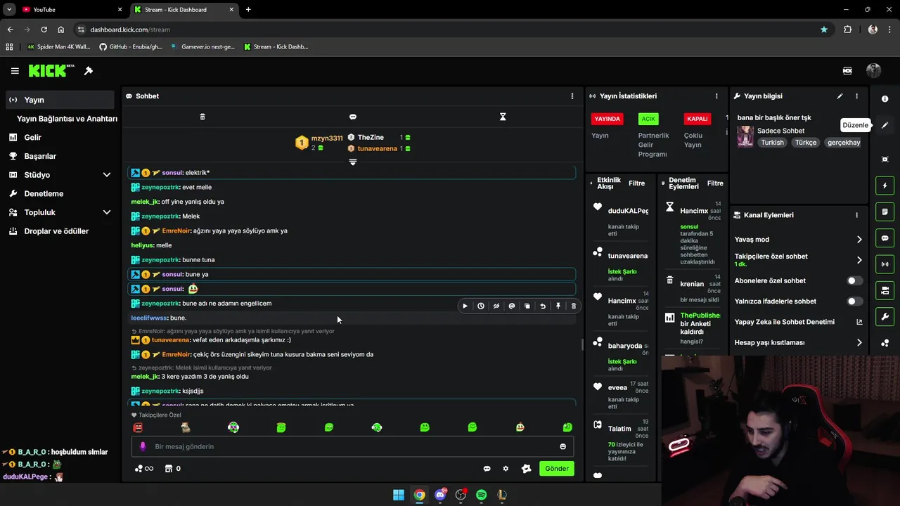Select the Turkish tag chip
Image resolution: width=900 pixels, height=506 pixels.
[x=772, y=143]
